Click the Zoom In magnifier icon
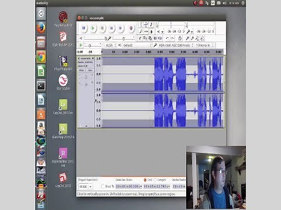 point(187,38)
